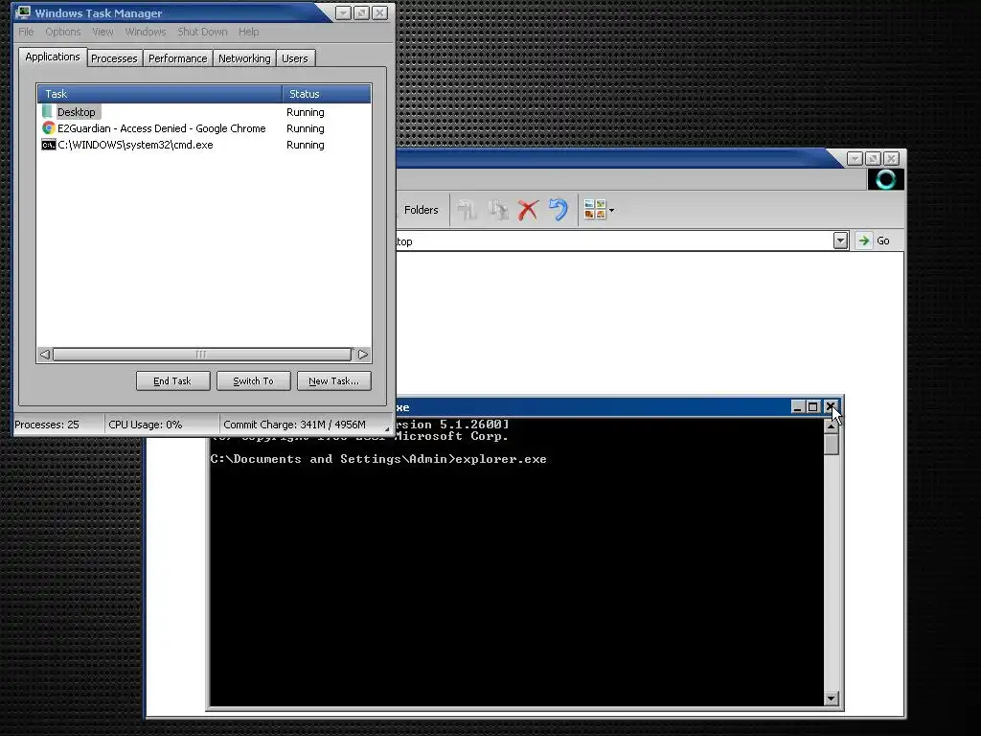
Task: Click the console vertical scrollbar thumb
Action: 831,445
